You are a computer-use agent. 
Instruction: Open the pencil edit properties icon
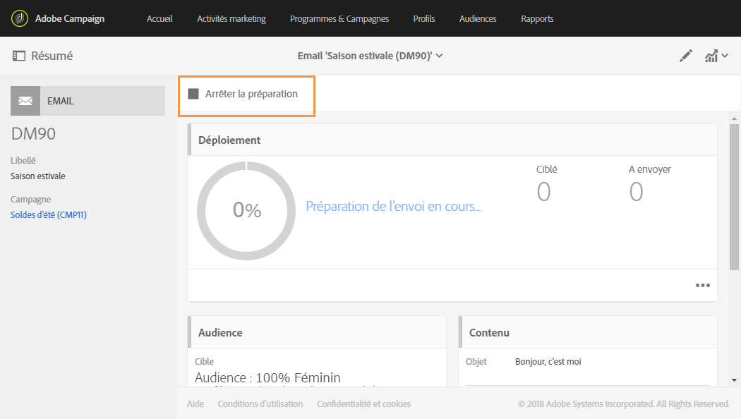[x=686, y=56]
